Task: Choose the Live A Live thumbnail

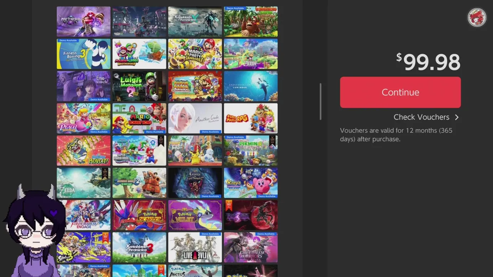Action: [x=195, y=247]
